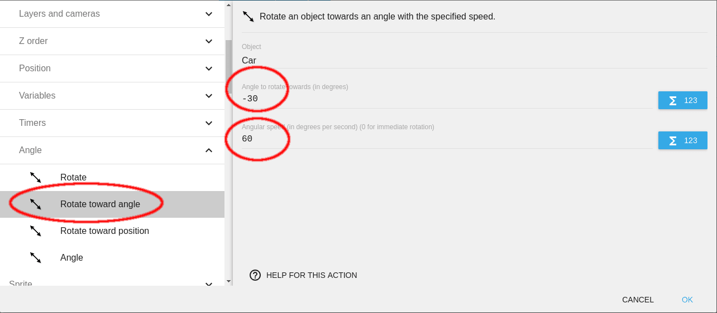Click the Rotate toward angle arrow icon
Screen dimensions: 717x313
coord(36,204)
